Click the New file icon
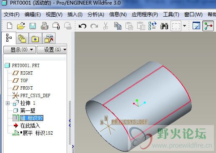216x153 pixels. (10, 26)
